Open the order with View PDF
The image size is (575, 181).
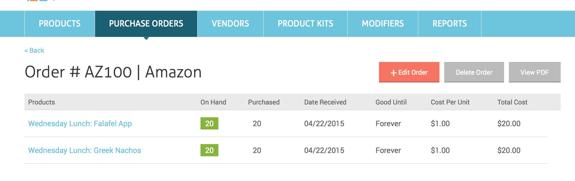[534, 72]
